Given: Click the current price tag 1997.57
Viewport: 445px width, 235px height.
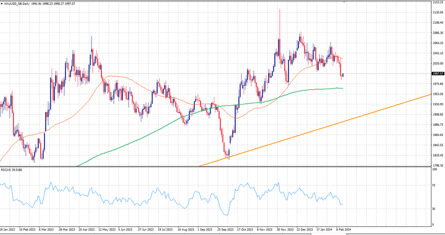Looking at the screenshot, I should (x=437, y=74).
